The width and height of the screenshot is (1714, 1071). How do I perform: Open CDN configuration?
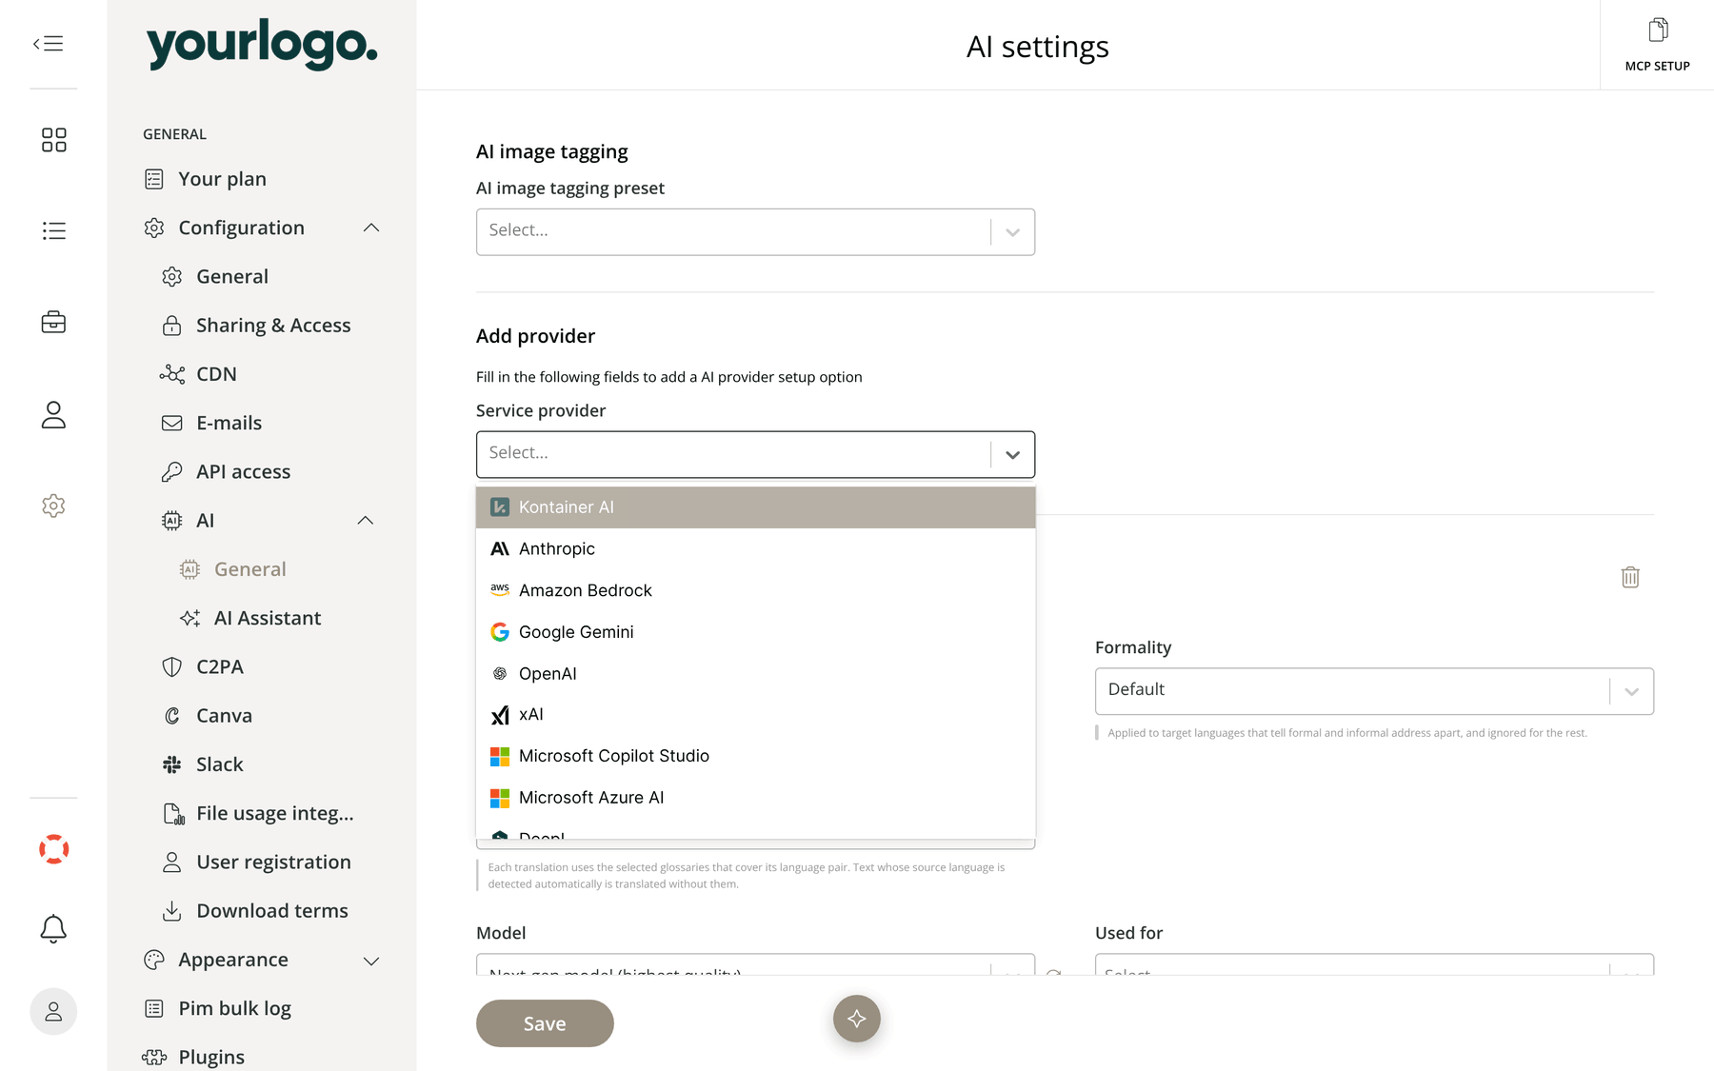tap(198, 374)
